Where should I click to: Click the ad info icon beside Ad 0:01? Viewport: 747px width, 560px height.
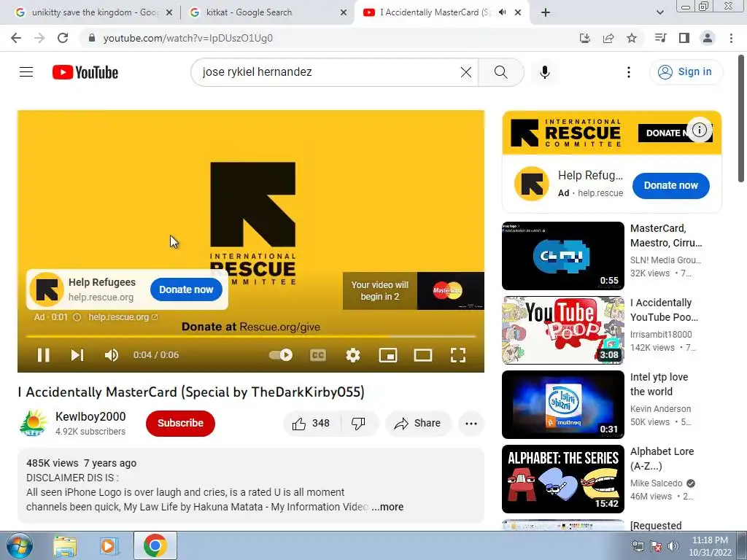click(x=77, y=317)
